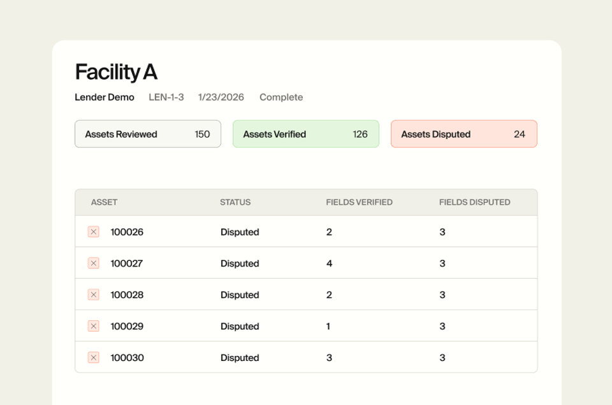Click the disputed X icon for asset 100029
The image size is (612, 405).
pyautogui.click(x=93, y=326)
